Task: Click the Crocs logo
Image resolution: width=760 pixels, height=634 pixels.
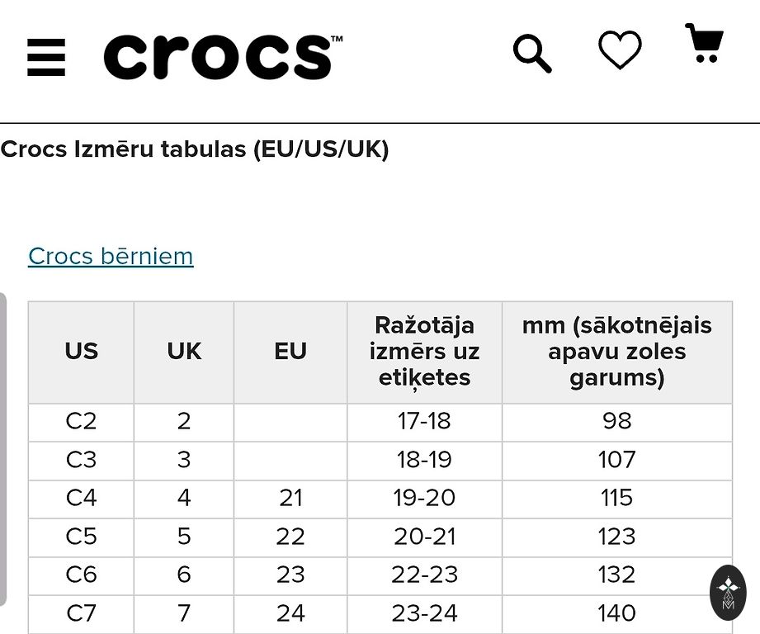Action: tap(223, 56)
